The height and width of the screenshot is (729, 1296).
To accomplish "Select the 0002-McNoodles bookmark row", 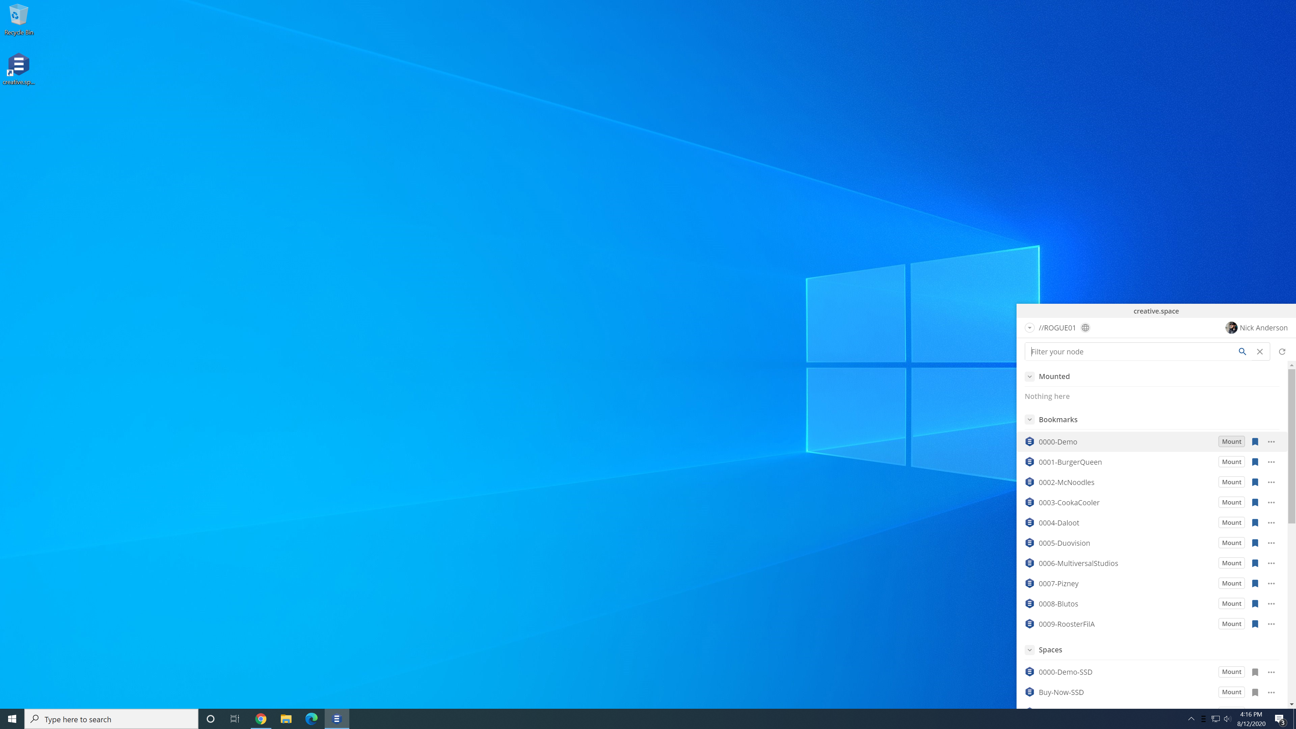I will pos(1152,482).
